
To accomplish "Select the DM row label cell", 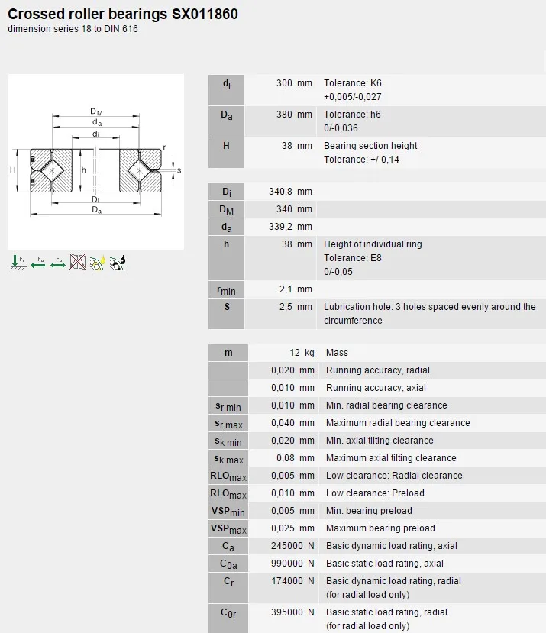I will pos(226,209).
